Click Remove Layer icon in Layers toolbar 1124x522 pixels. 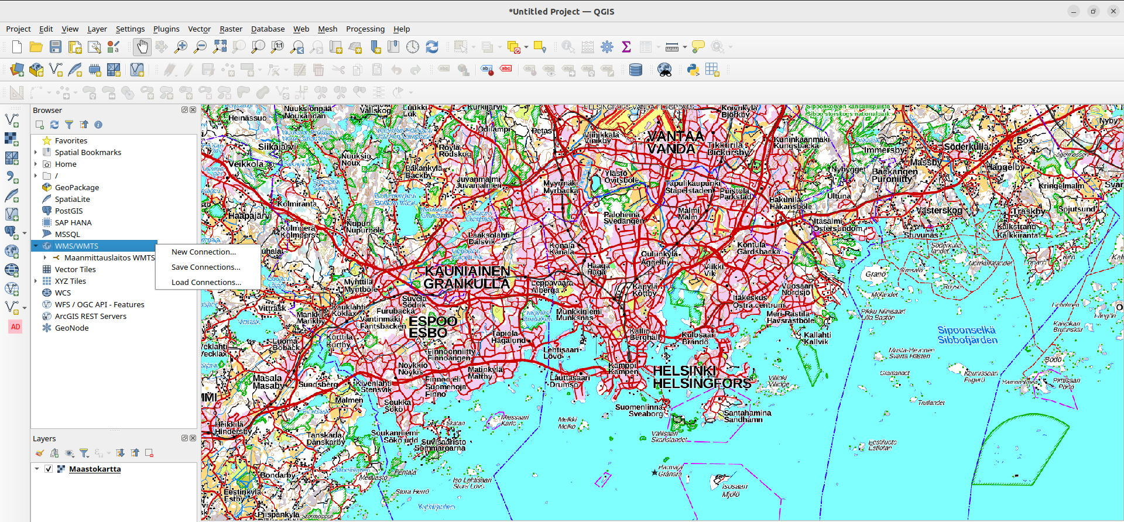tap(149, 453)
